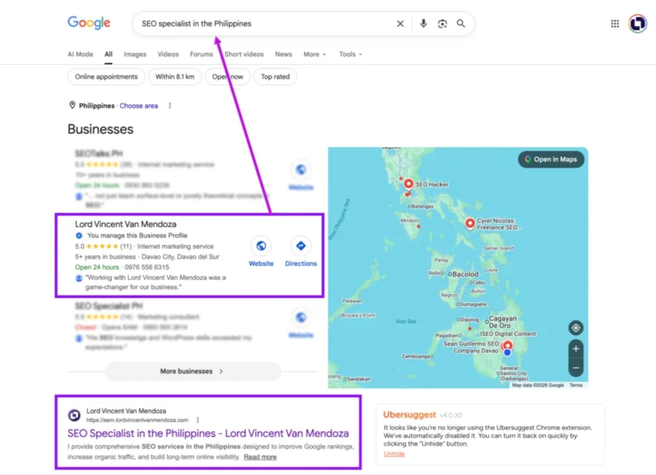
Task: Select the All results tab
Action: coord(108,54)
